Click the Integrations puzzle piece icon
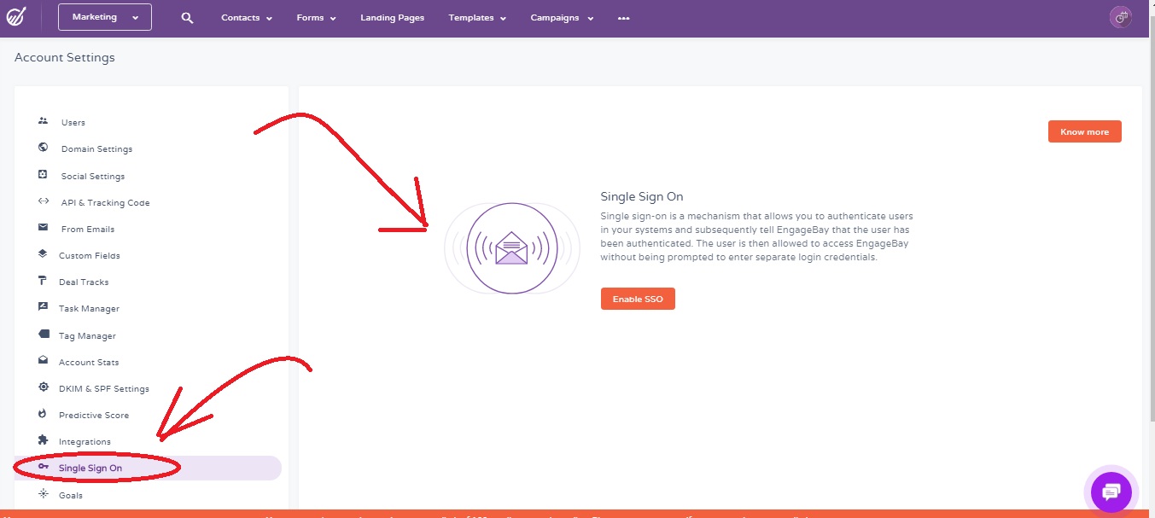1155x518 pixels. [44, 440]
